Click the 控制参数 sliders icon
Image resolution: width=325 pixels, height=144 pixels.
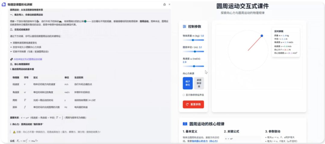(184, 26)
